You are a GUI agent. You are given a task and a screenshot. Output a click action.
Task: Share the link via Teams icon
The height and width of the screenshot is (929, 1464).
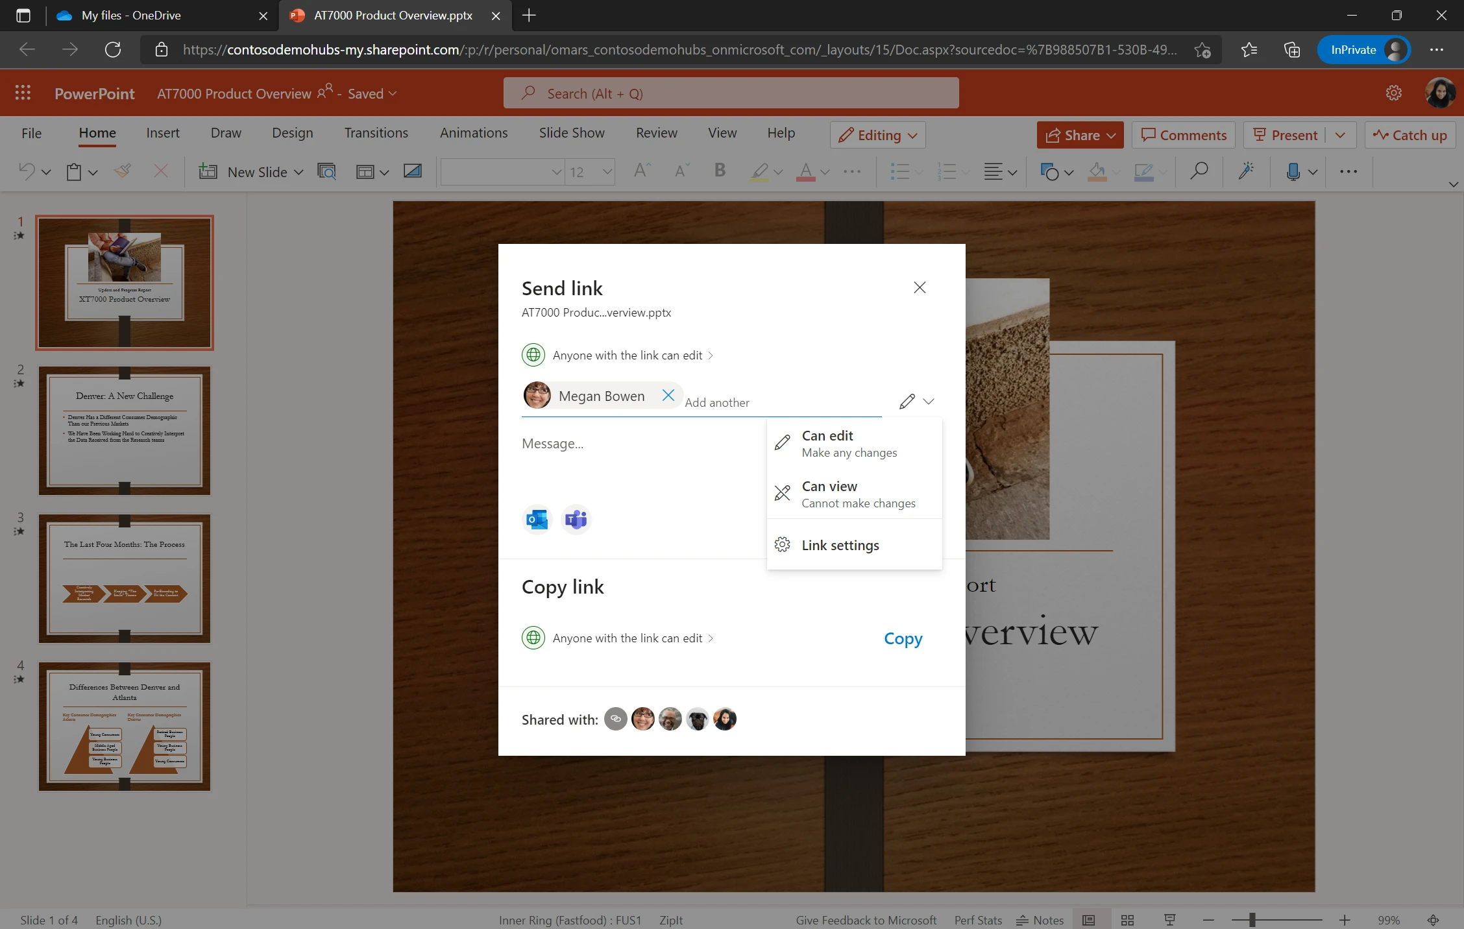pos(576,519)
